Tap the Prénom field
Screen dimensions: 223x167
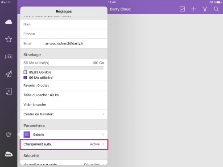point(64,34)
